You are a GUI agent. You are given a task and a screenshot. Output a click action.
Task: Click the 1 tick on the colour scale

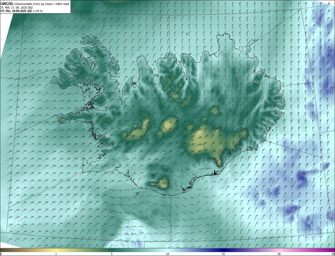point(56,254)
